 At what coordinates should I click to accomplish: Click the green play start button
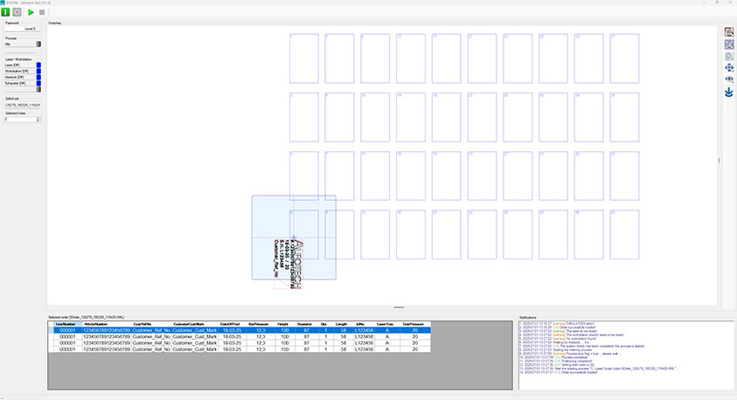click(31, 12)
